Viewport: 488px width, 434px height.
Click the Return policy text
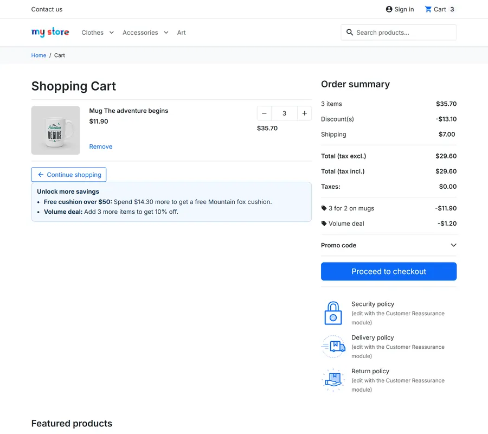tap(370, 371)
